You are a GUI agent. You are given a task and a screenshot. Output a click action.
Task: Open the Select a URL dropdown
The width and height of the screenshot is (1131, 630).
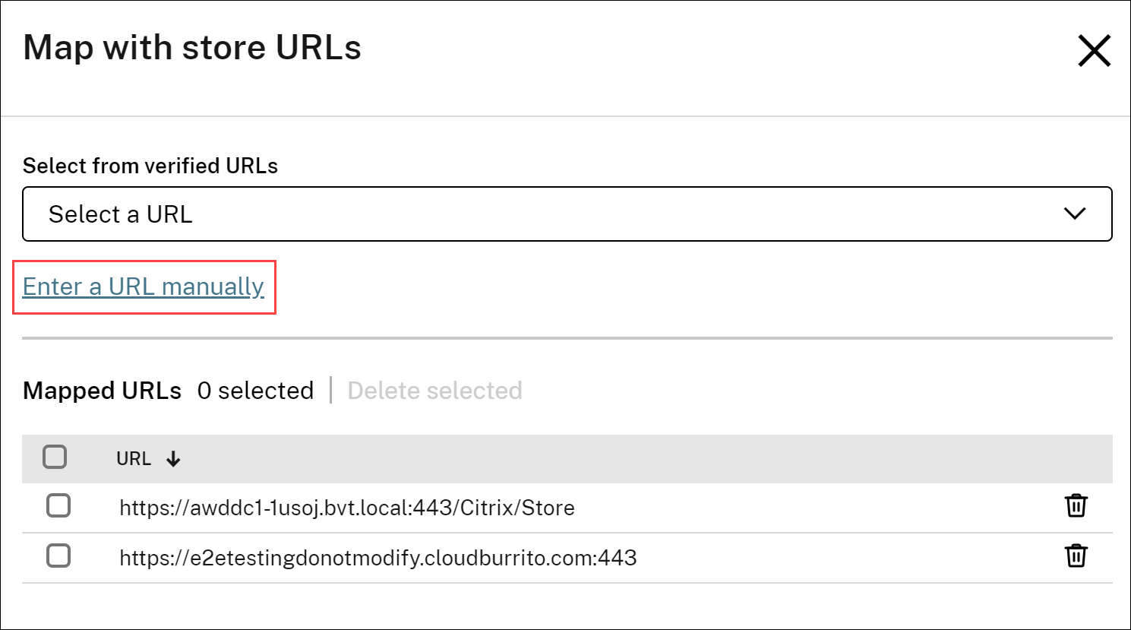[567, 214]
